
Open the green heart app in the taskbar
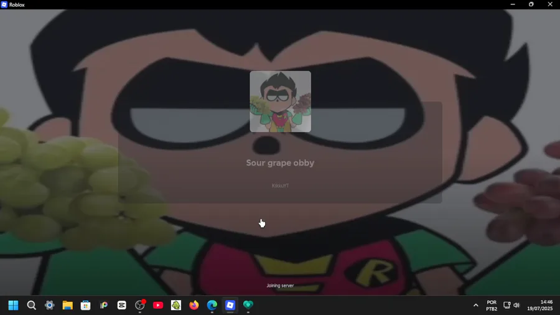coord(248,305)
